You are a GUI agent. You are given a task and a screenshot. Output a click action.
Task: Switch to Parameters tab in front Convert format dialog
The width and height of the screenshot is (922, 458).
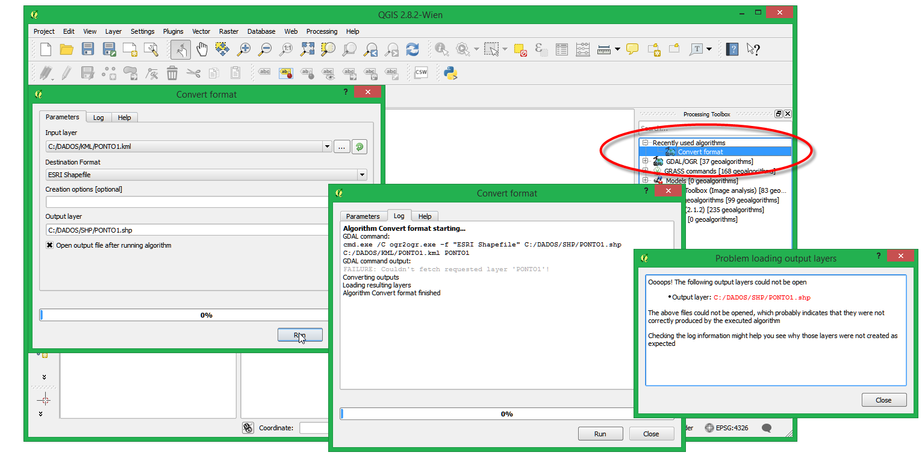click(363, 216)
